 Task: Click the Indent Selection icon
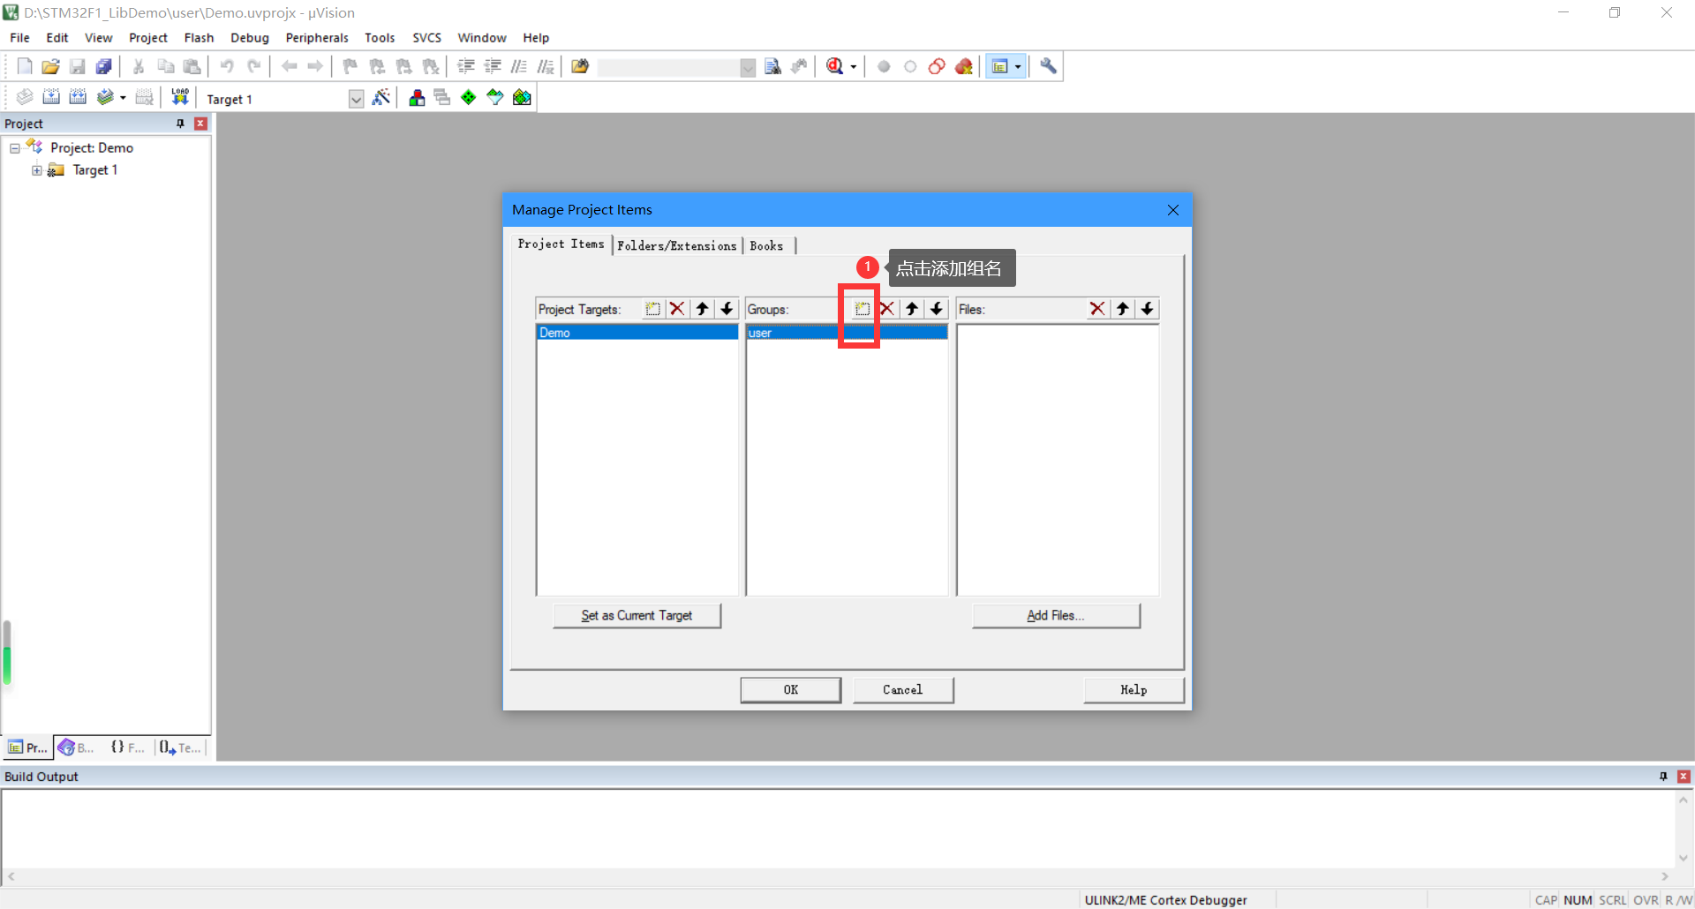click(x=466, y=66)
